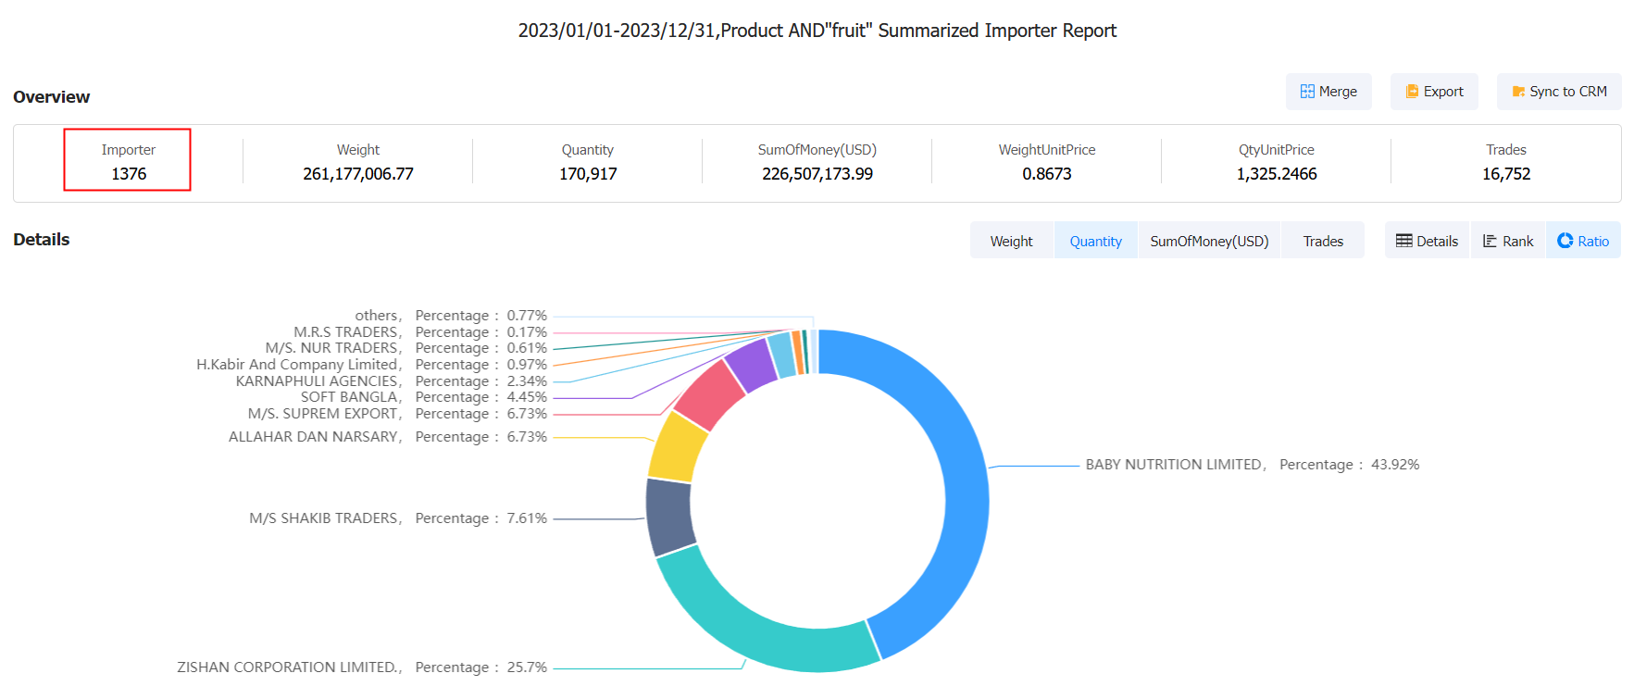Screen dimensions: 1634x686
Task: Click the red M/S. Suprem Export slice
Action: tap(709, 393)
